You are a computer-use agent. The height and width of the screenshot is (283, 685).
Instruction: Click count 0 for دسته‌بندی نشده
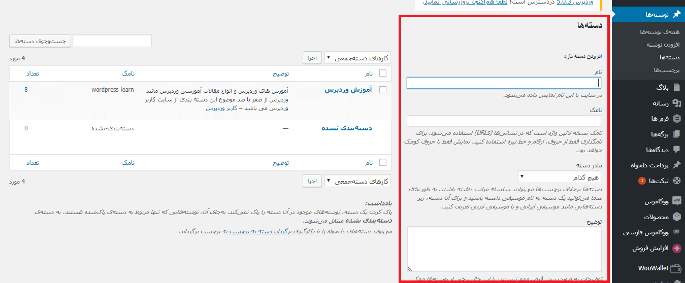point(26,128)
